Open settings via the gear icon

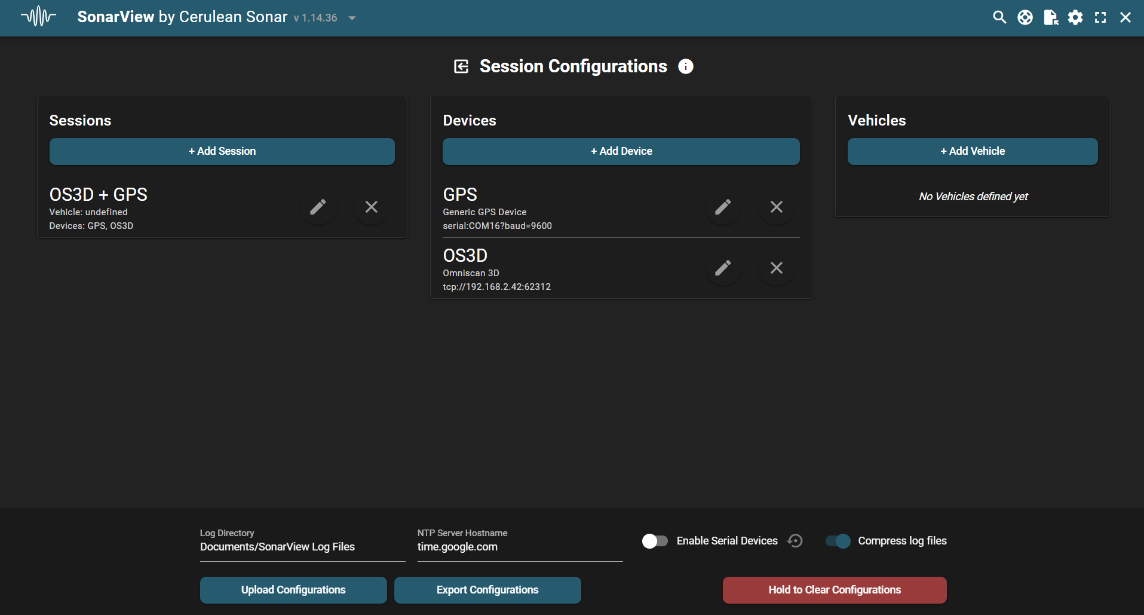tap(1075, 17)
